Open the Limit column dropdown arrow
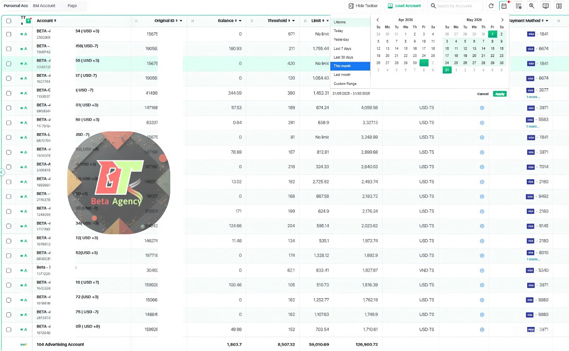The image size is (569, 351). coord(327,21)
